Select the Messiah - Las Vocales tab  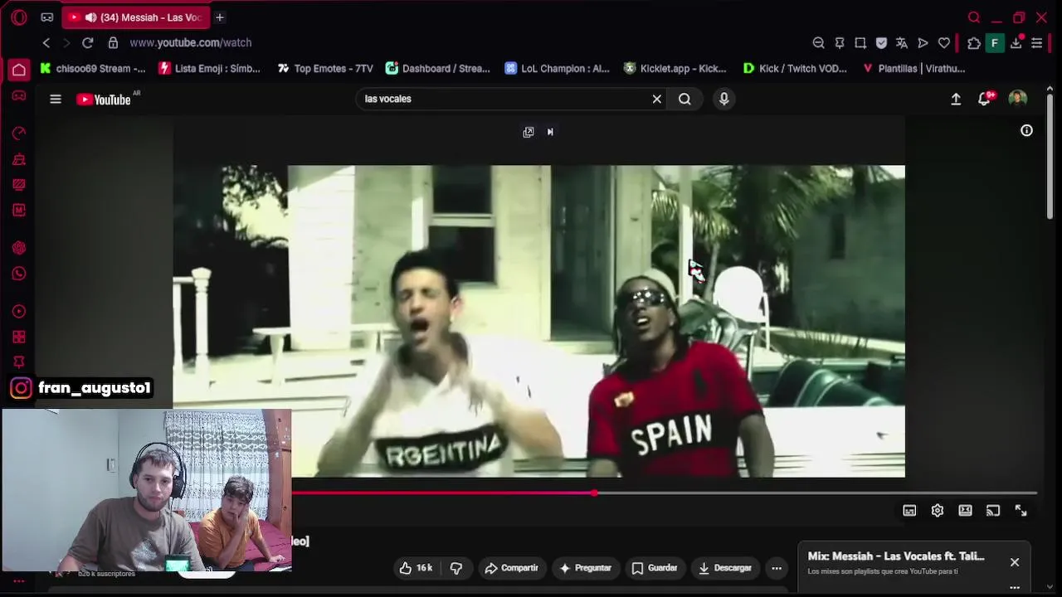(137, 17)
